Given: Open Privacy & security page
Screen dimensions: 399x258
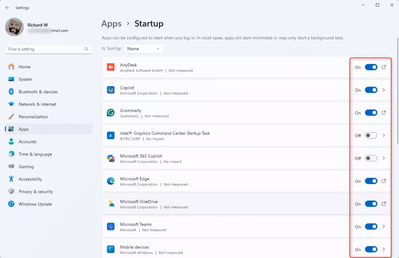Looking at the screenshot, I should (49, 191).
